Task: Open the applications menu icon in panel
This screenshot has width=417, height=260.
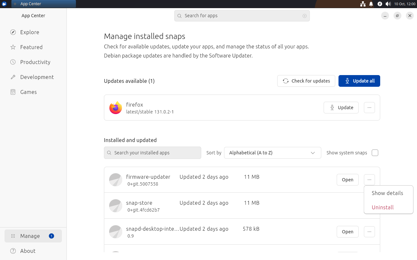Action: pos(4,4)
